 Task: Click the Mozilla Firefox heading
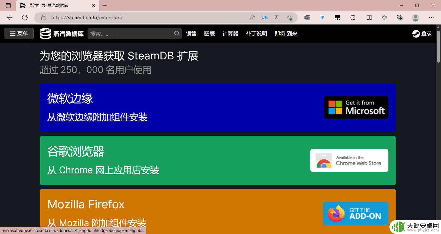(86, 204)
